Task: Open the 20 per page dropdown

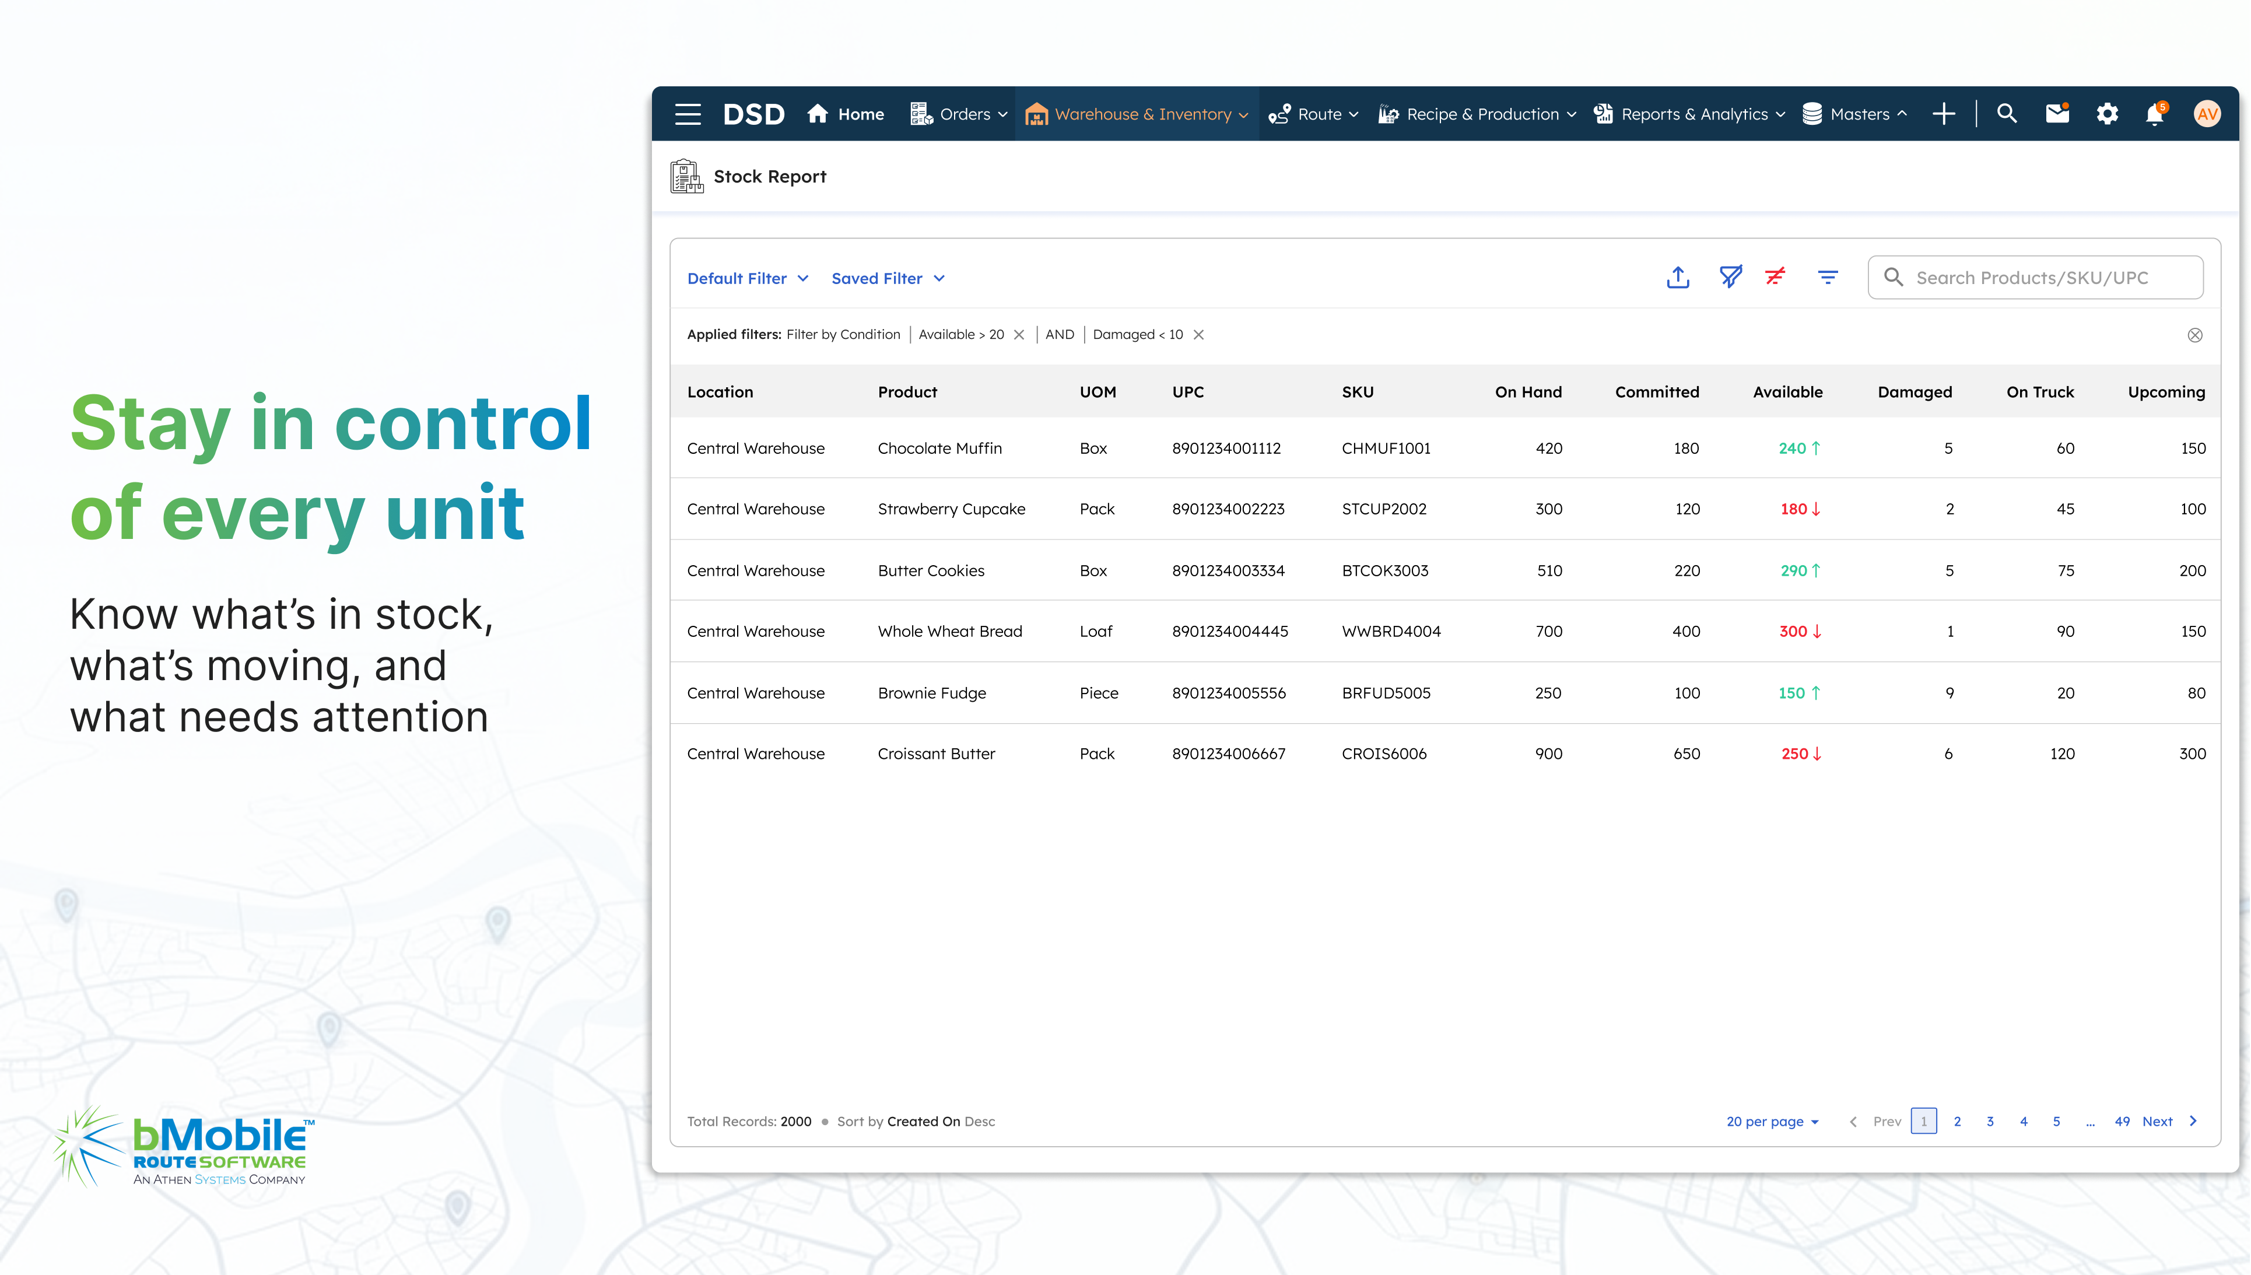Action: pos(1772,1121)
